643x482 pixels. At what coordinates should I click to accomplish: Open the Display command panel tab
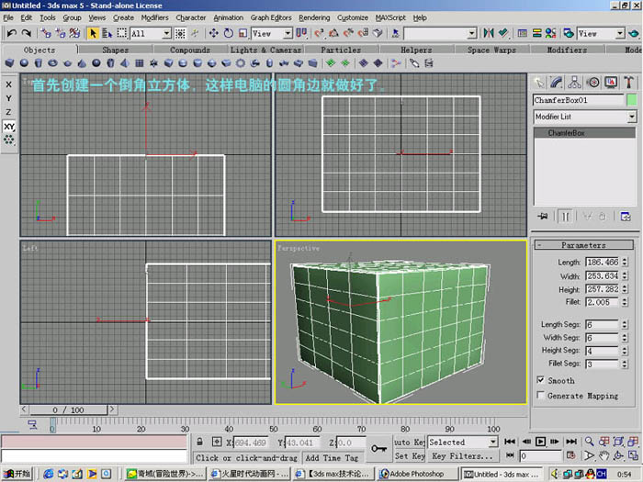(x=611, y=83)
